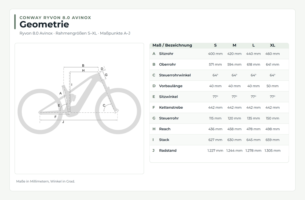Click the Steuerrohrwinkel row label
305x200 pixels.
click(175, 75)
